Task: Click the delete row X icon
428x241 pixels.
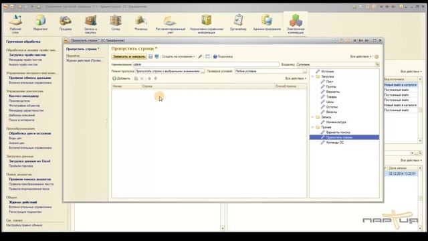Action: pyautogui.click(x=142, y=78)
